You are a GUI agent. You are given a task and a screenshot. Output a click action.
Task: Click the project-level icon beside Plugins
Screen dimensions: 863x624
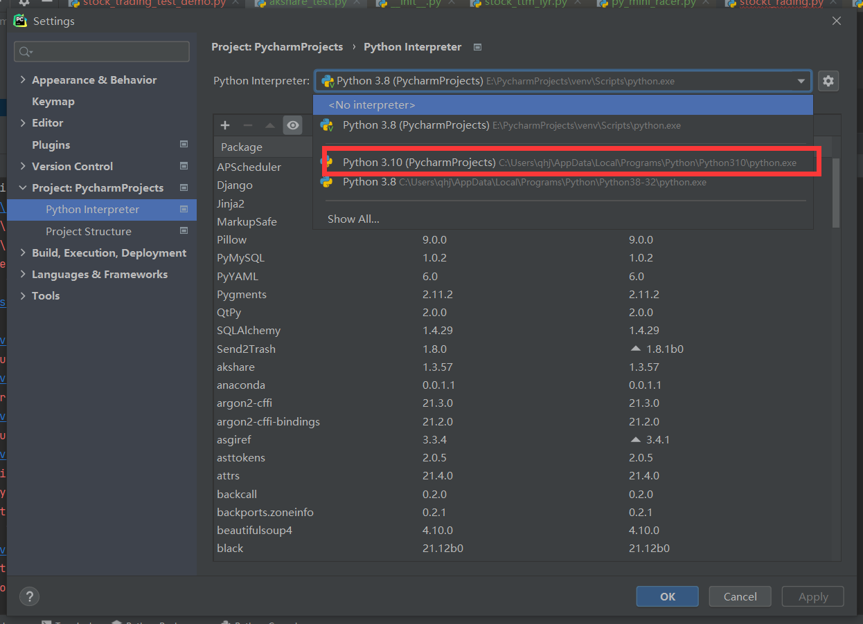coord(184,145)
